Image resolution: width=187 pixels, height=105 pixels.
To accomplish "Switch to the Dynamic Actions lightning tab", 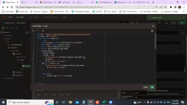I will point(8,28).
